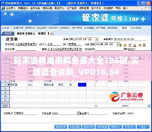This screenshot has height=132, width=152.
Task: Click the palette icon in the form header
Action: pyautogui.click(x=139, y=45)
